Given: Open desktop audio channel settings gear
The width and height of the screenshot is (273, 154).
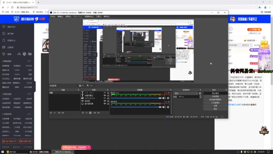Looking at the screenshot, I should pos(168,107).
